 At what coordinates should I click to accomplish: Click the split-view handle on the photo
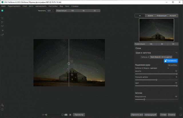tap(69, 64)
